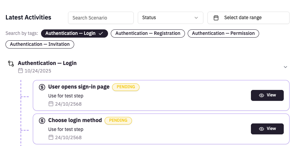
Task: Click calendar icon next to 10/24/2025
Action: (x=21, y=71)
